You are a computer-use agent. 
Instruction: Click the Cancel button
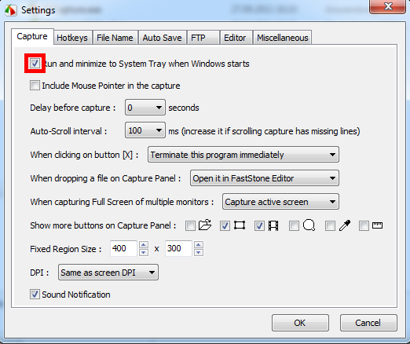(368, 323)
